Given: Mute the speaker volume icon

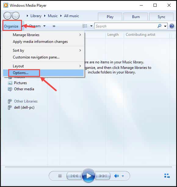Looking at the screenshot, I should pos(117,176).
